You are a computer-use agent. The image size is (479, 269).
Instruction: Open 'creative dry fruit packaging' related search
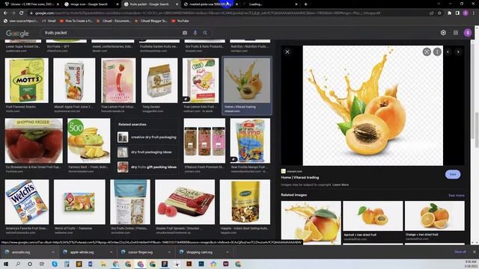click(147, 137)
